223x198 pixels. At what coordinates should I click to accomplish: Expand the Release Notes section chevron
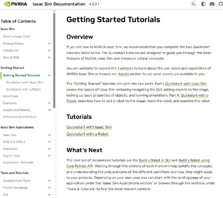(49, 44)
